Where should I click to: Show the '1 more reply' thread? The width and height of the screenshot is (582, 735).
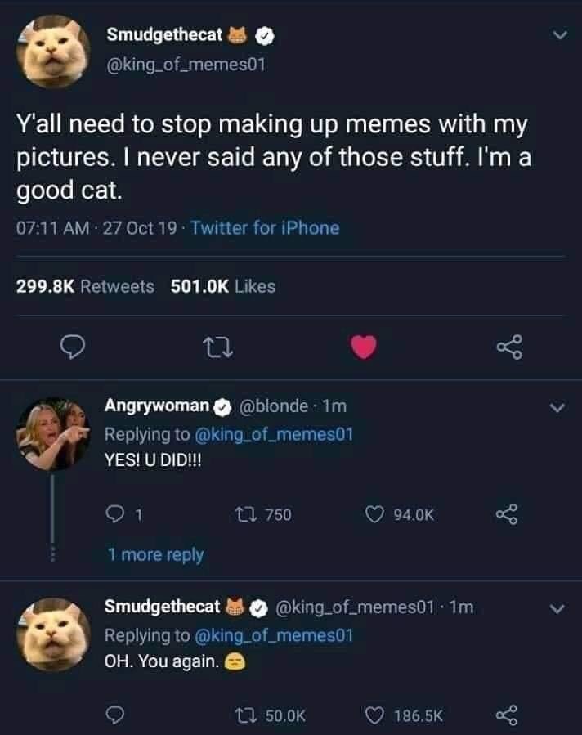156,554
